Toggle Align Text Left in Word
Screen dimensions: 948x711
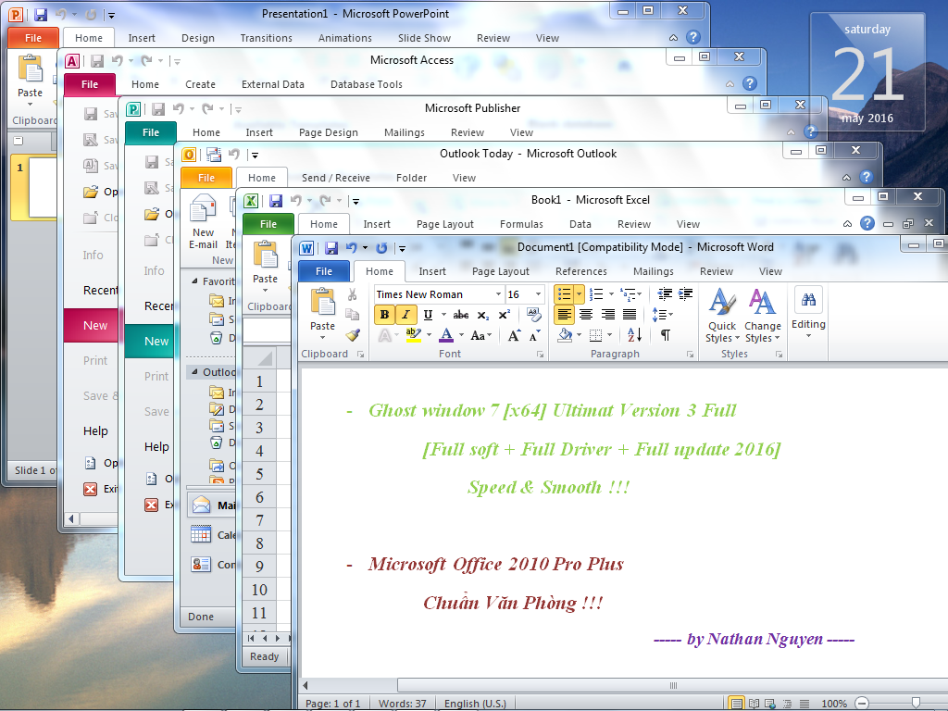564,315
